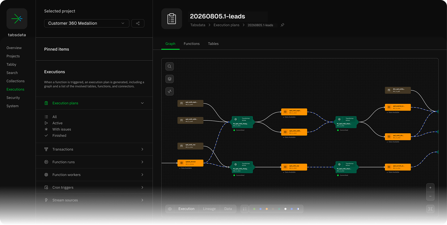447x225 pixels.
Task: Switch graph mode to Lineage
Action: pyautogui.click(x=209, y=209)
